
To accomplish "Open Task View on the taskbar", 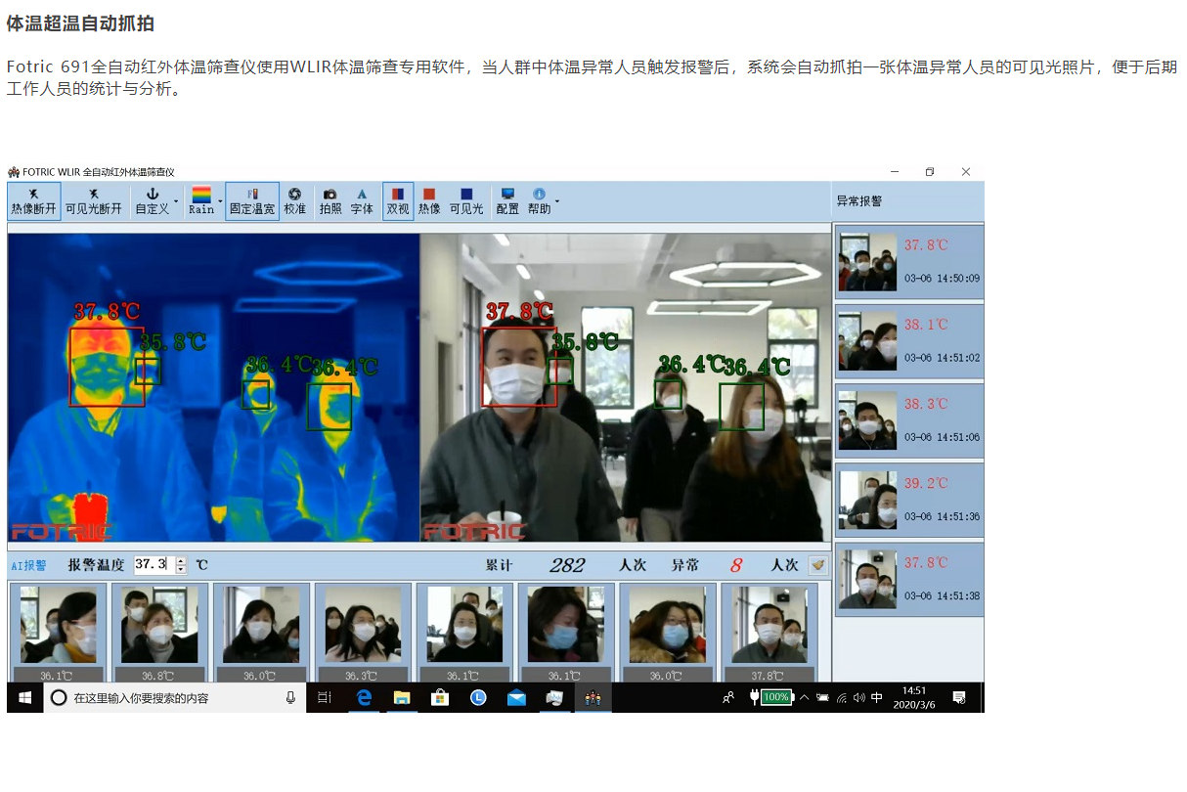I will pos(325,697).
